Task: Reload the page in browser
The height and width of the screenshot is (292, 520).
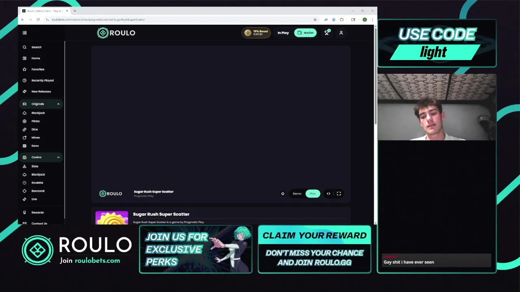Action: [38, 19]
